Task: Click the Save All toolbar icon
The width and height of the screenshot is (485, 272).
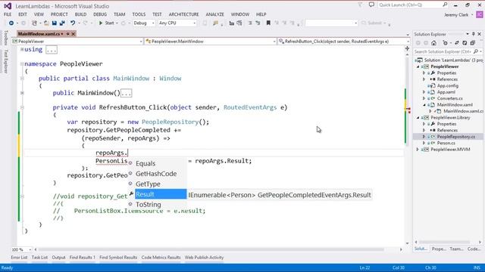Action: pos(62,23)
